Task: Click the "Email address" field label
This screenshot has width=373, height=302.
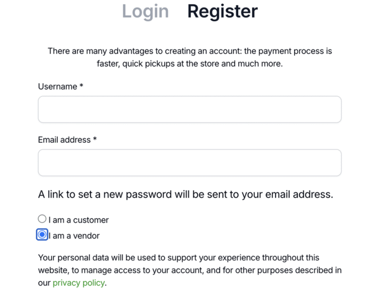Action: (64, 140)
